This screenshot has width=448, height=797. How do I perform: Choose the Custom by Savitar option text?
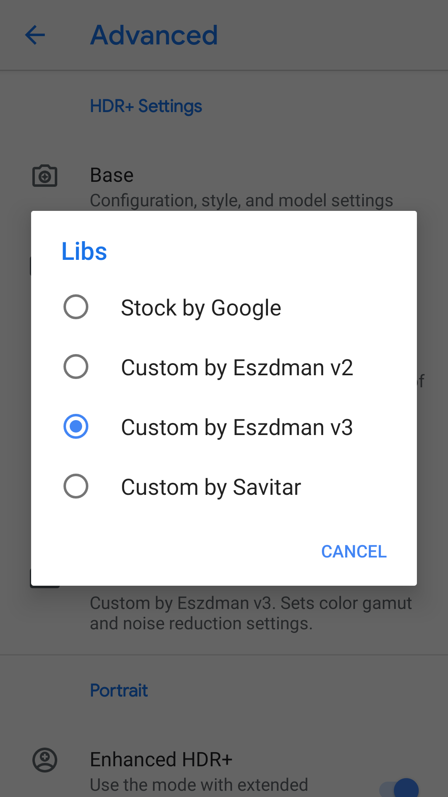click(x=211, y=487)
